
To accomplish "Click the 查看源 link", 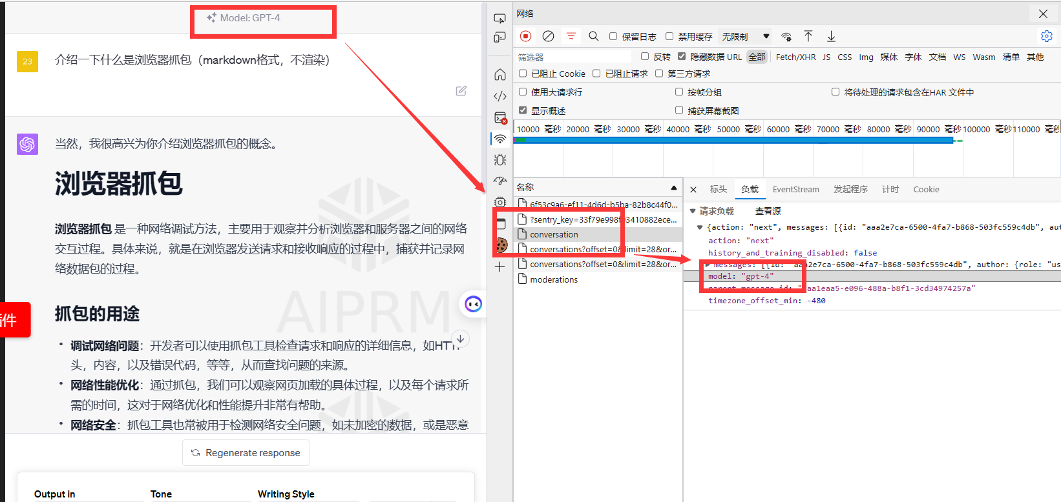I will 768,211.
